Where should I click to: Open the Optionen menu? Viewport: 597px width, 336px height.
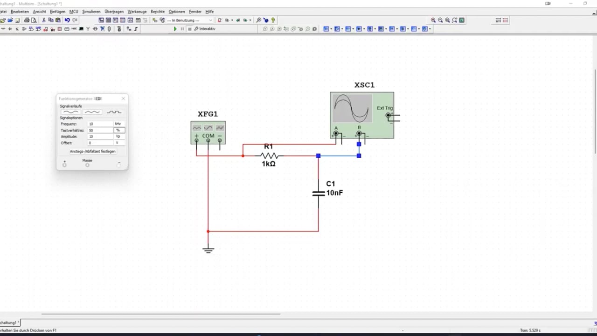click(x=177, y=11)
